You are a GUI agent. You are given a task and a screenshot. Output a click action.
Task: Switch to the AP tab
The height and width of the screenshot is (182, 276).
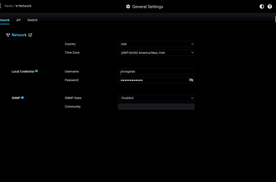click(x=18, y=20)
